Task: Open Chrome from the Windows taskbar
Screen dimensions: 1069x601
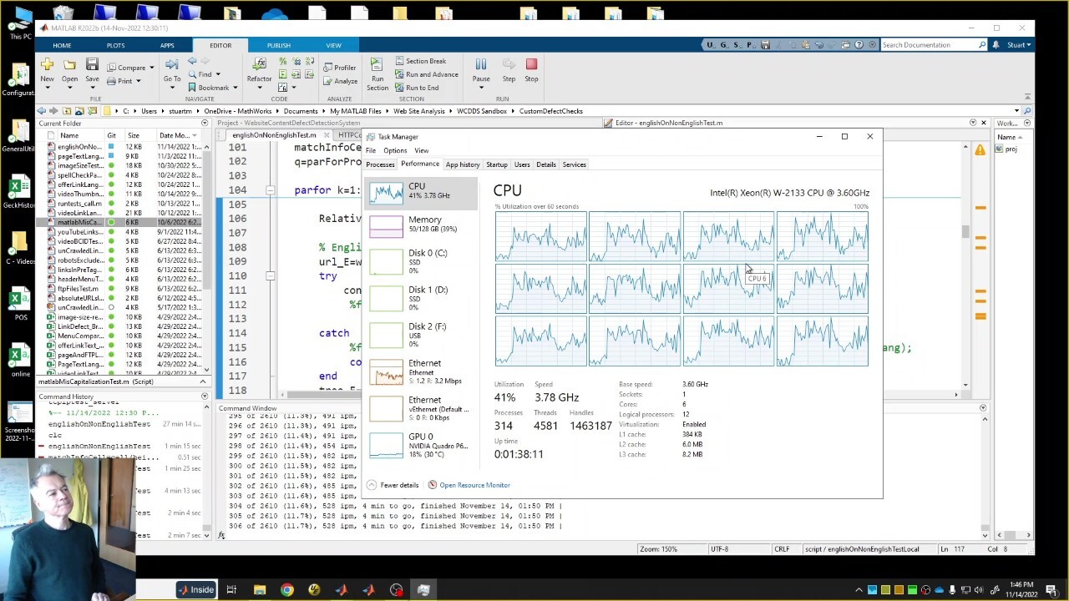Action: (x=286, y=590)
